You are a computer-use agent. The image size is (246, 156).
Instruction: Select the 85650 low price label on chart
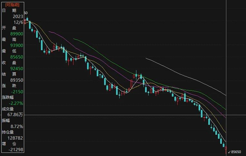pyautogui.click(x=236, y=152)
